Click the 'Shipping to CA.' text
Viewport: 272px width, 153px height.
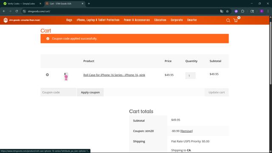click(181, 150)
